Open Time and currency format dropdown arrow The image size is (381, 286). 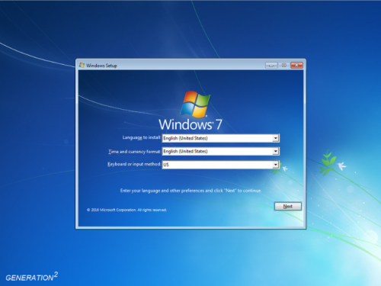click(276, 151)
